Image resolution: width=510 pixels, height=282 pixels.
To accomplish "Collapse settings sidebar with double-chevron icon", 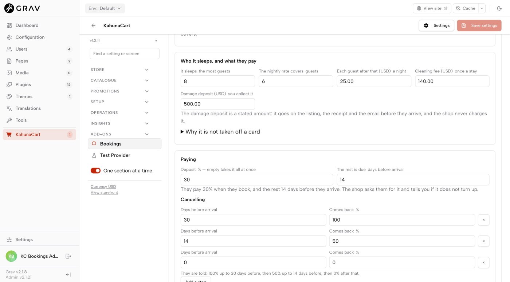I will (156, 41).
